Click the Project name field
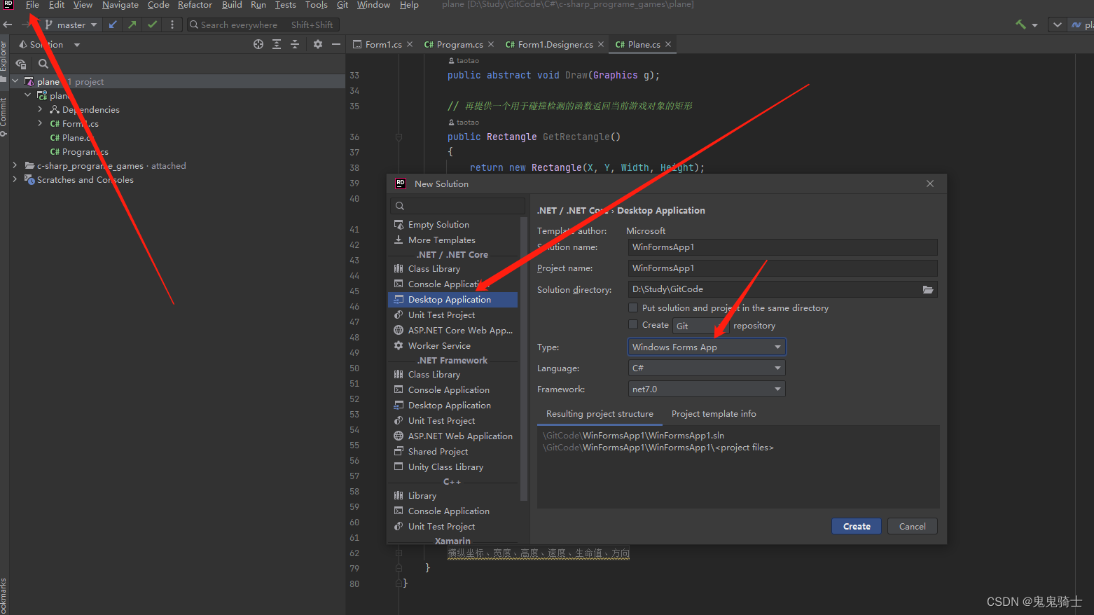Screen dimensions: 1094x615 782,268
